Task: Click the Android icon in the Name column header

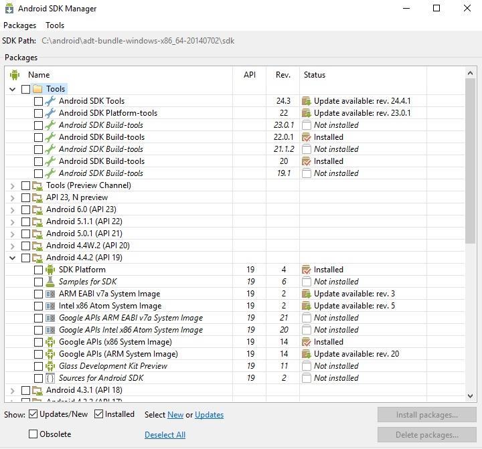Action: tap(15, 75)
